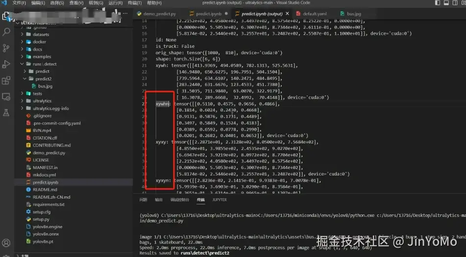466x257 pixels.
Task: Open 文件(F) menu
Action: 19,2
